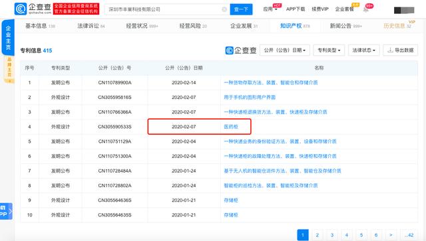Screen dimensions: 426x241
Task: Open patent 一种货物存取方法 link in row 1
Action: [271, 82]
